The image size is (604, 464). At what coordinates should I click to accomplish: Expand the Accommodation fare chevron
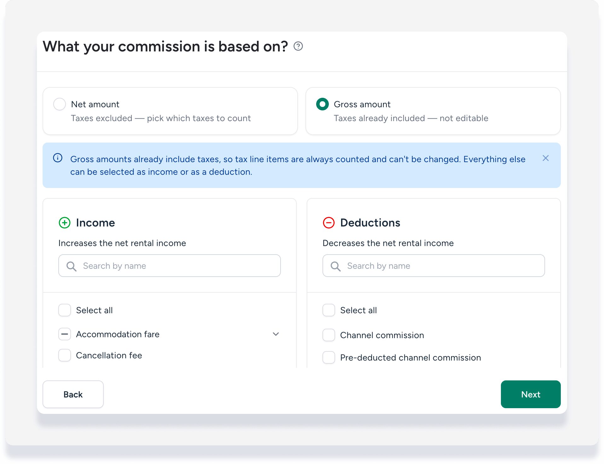pos(276,334)
